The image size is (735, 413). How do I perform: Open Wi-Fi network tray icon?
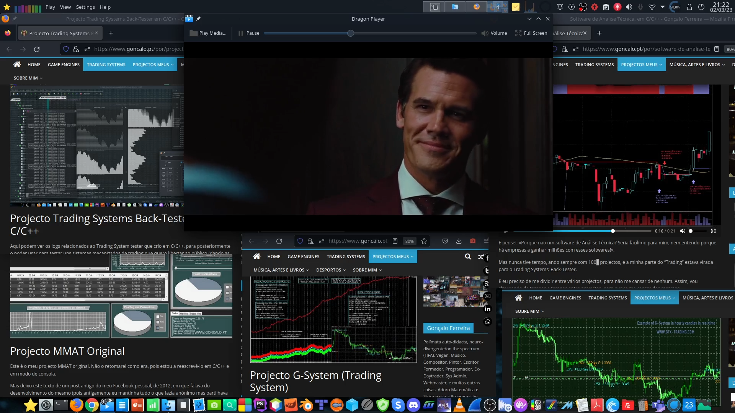[652, 7]
